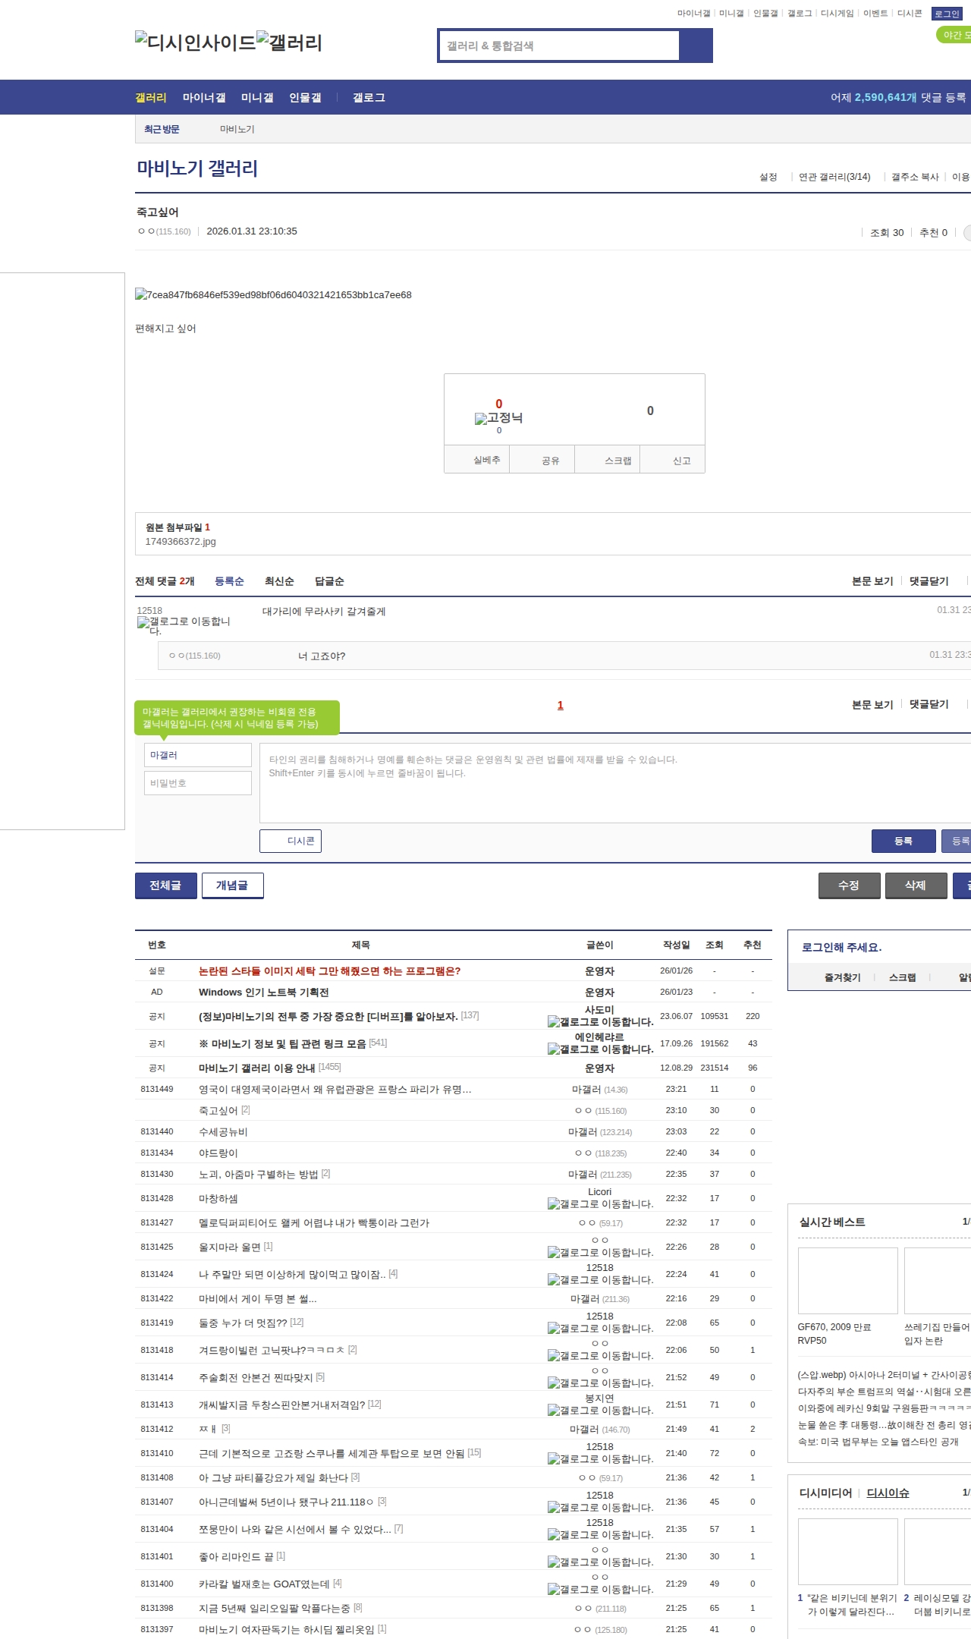Open 마이너갤 in the blue navigation bar

point(204,98)
